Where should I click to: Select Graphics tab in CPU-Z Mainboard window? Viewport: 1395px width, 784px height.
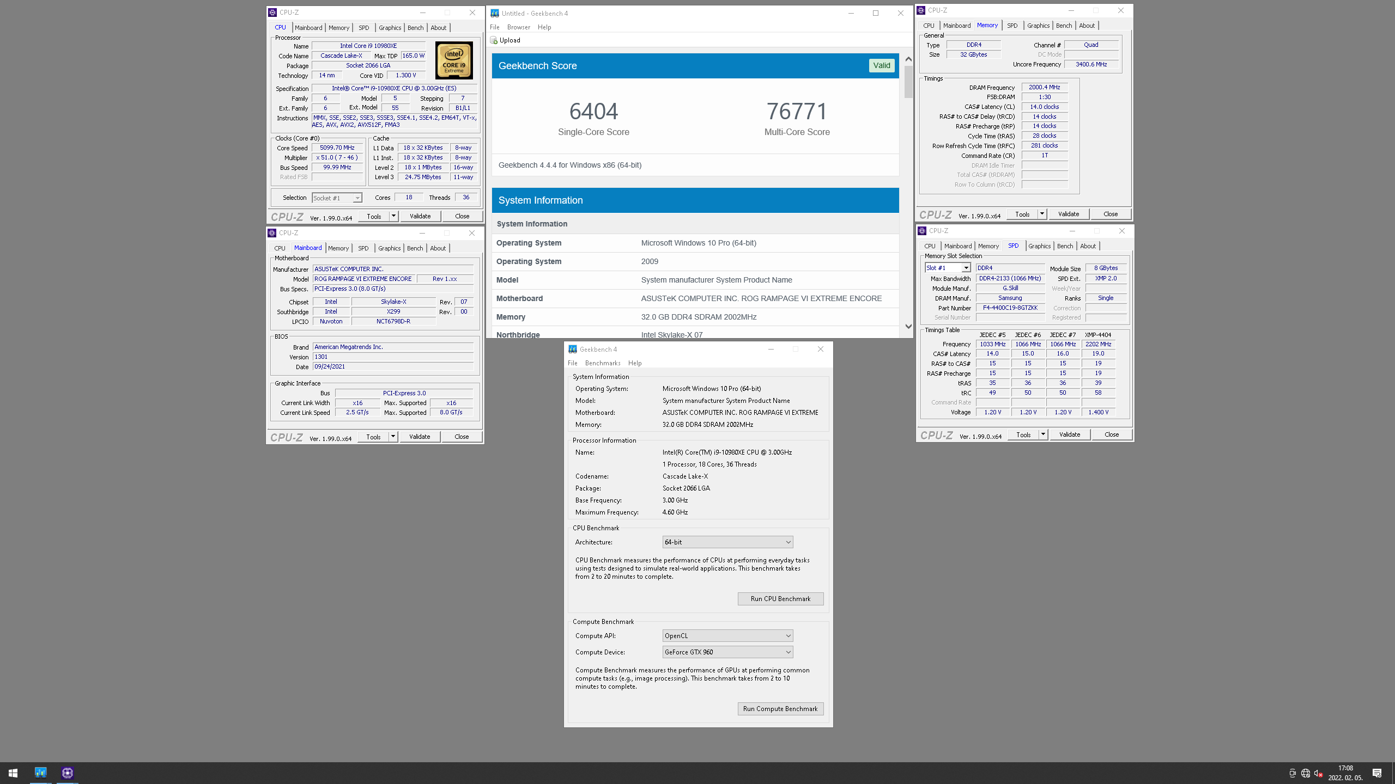tap(390, 248)
